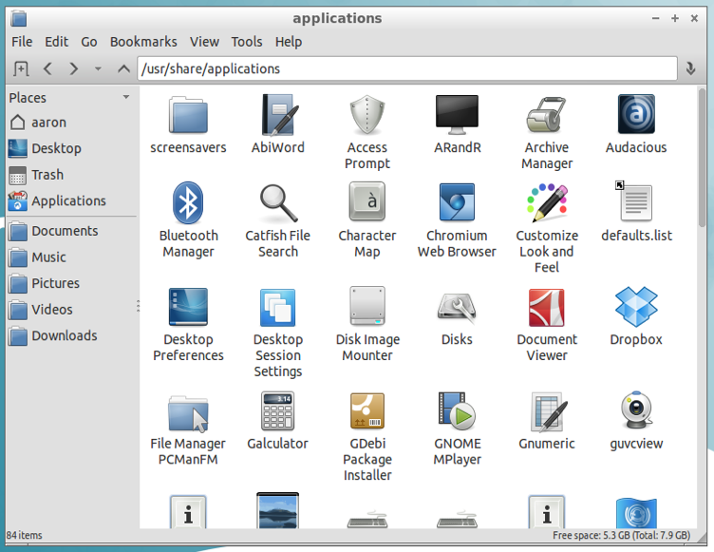
Task: Select the Bluetooth Manager icon
Action: pos(188,202)
